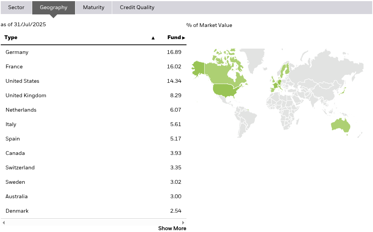Click the horizontal scrollbar track under table
This screenshot has width=373, height=232.
coord(93,223)
